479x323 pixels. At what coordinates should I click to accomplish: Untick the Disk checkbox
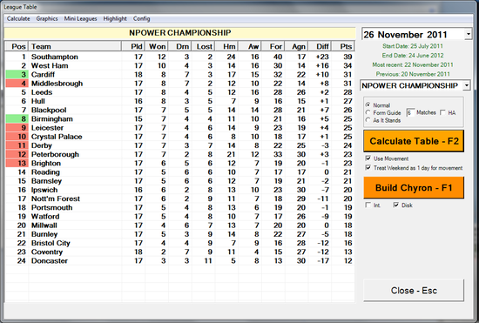point(396,205)
